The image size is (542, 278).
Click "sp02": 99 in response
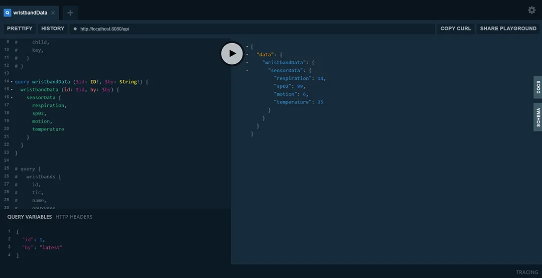[290, 86]
